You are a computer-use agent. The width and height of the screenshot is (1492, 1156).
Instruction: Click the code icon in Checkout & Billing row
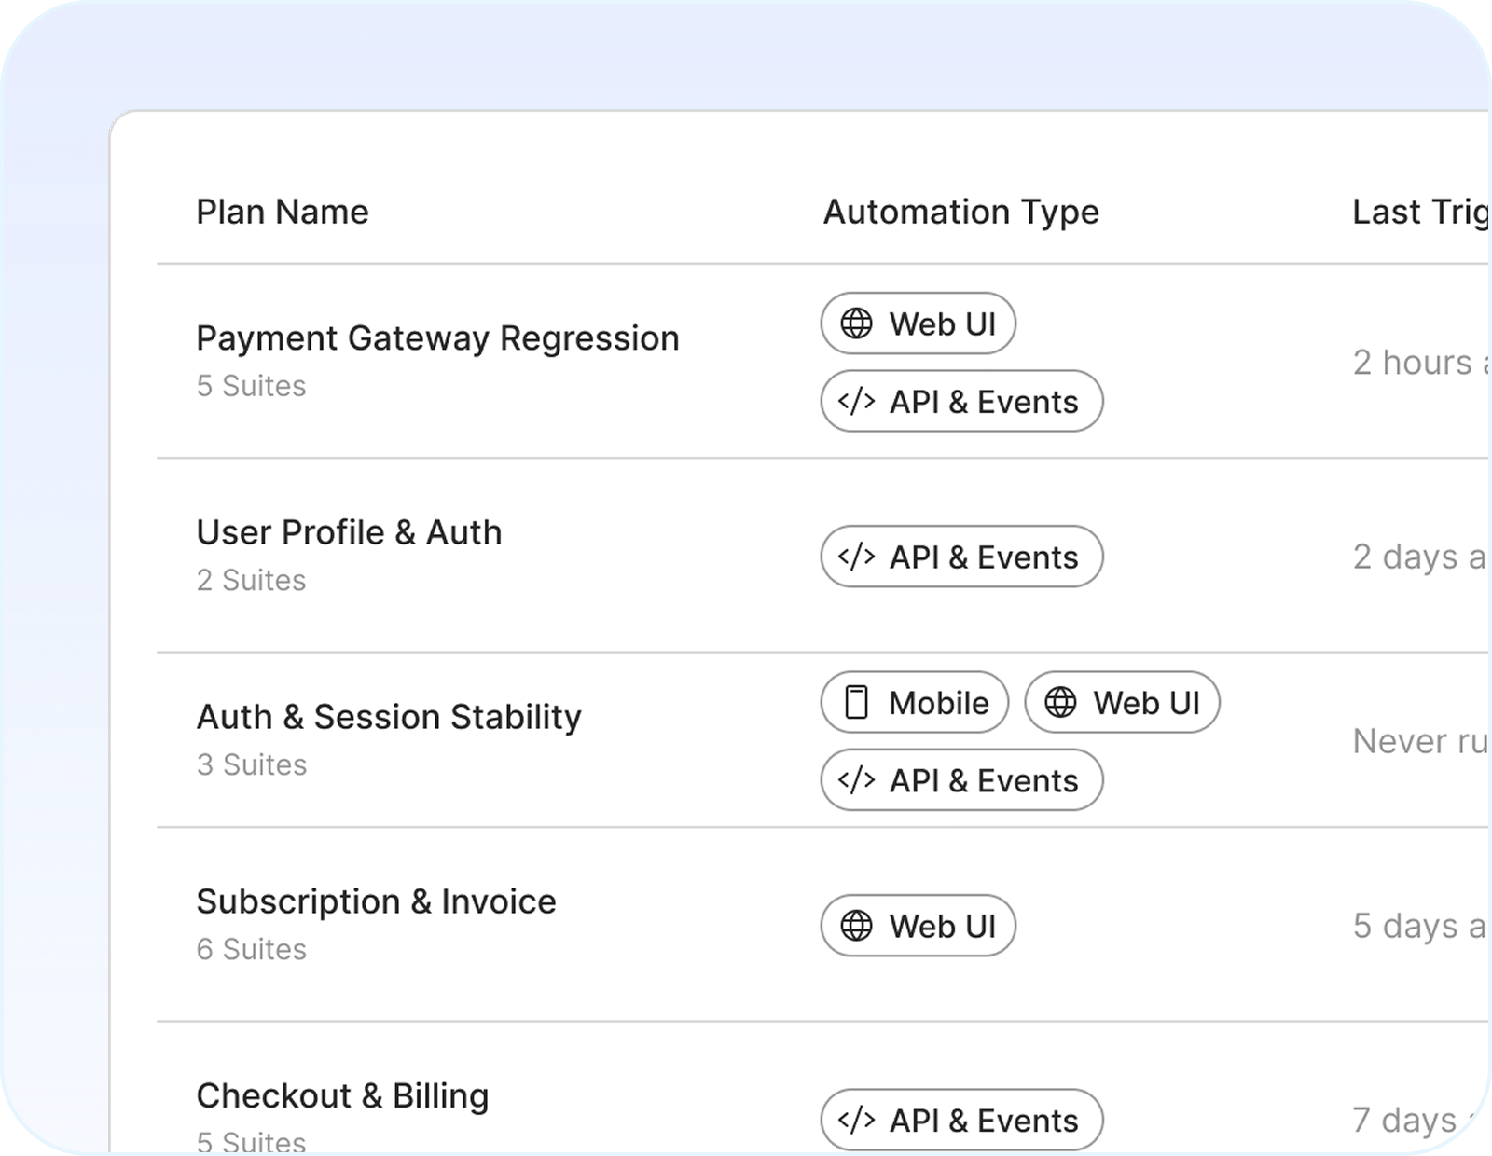click(856, 1120)
